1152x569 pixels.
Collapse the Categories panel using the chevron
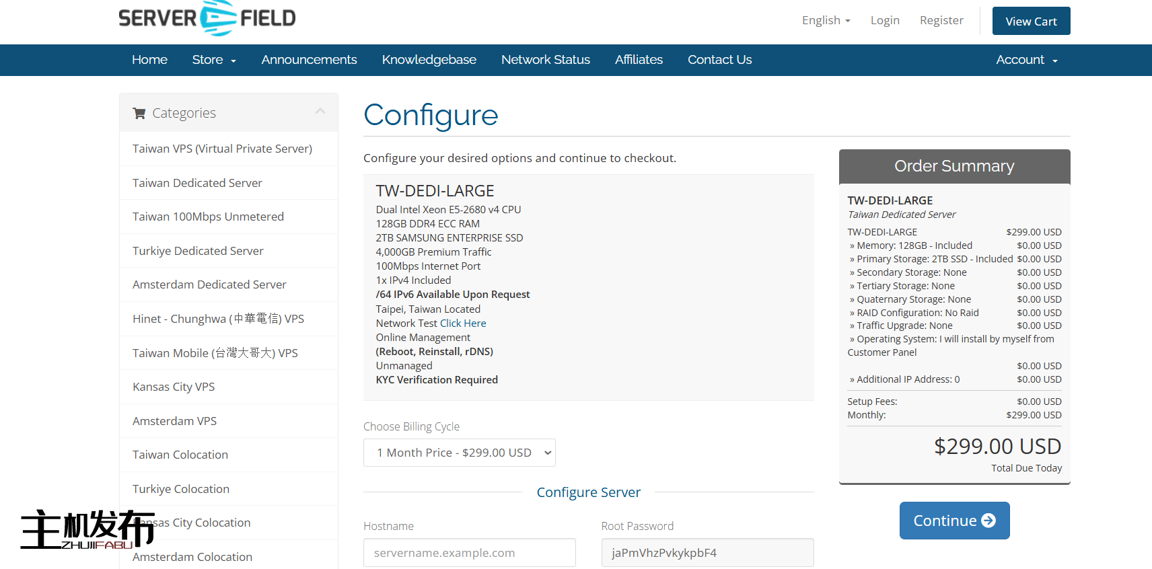click(320, 112)
